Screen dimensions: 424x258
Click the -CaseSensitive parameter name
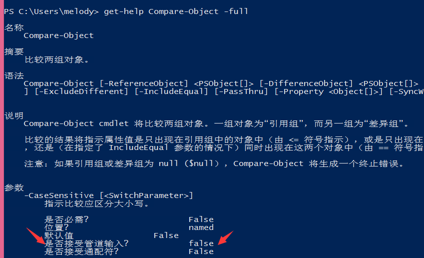(59, 195)
